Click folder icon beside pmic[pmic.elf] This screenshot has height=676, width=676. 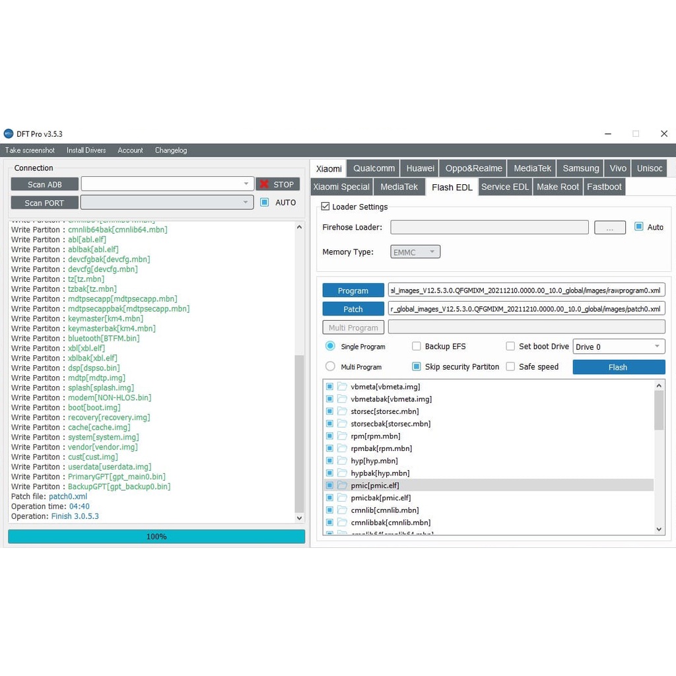coord(342,485)
